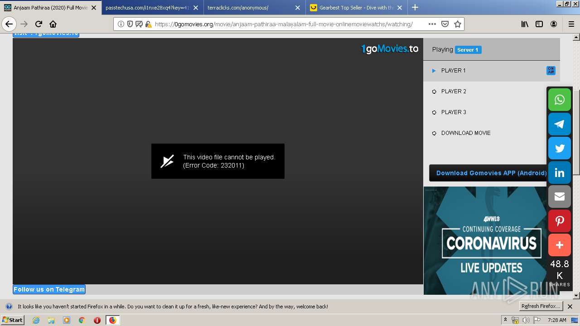This screenshot has width=580, height=326.
Task: Share the page on LinkedIn
Action: coord(560,173)
